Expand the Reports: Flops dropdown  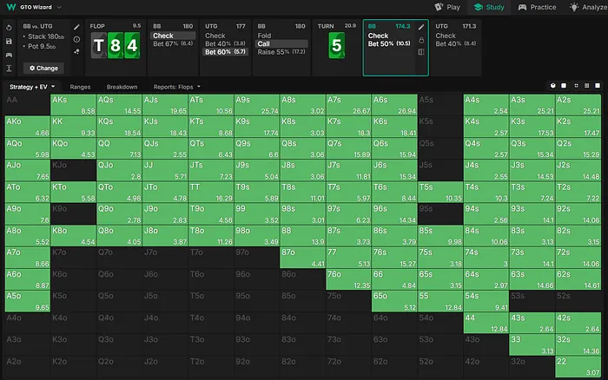coord(174,87)
